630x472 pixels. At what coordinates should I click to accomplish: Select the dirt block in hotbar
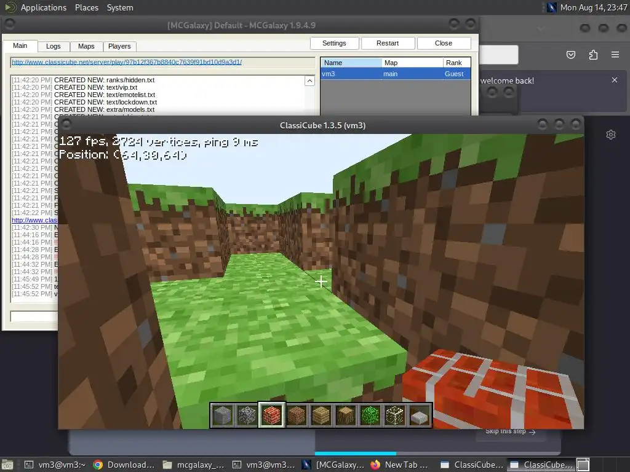(296, 415)
